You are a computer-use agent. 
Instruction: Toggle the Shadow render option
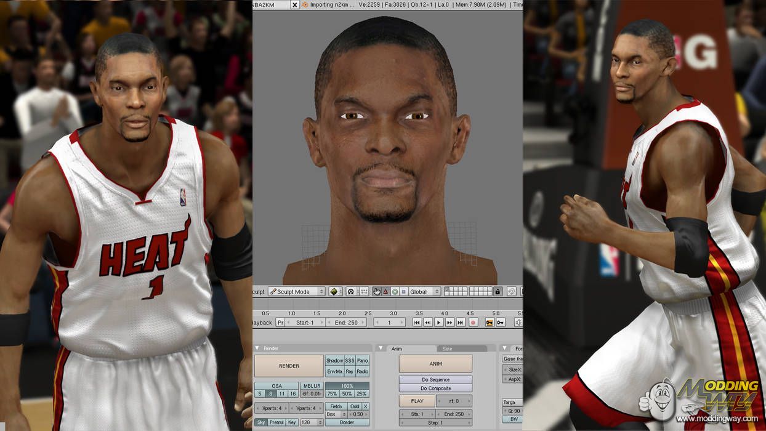point(334,360)
